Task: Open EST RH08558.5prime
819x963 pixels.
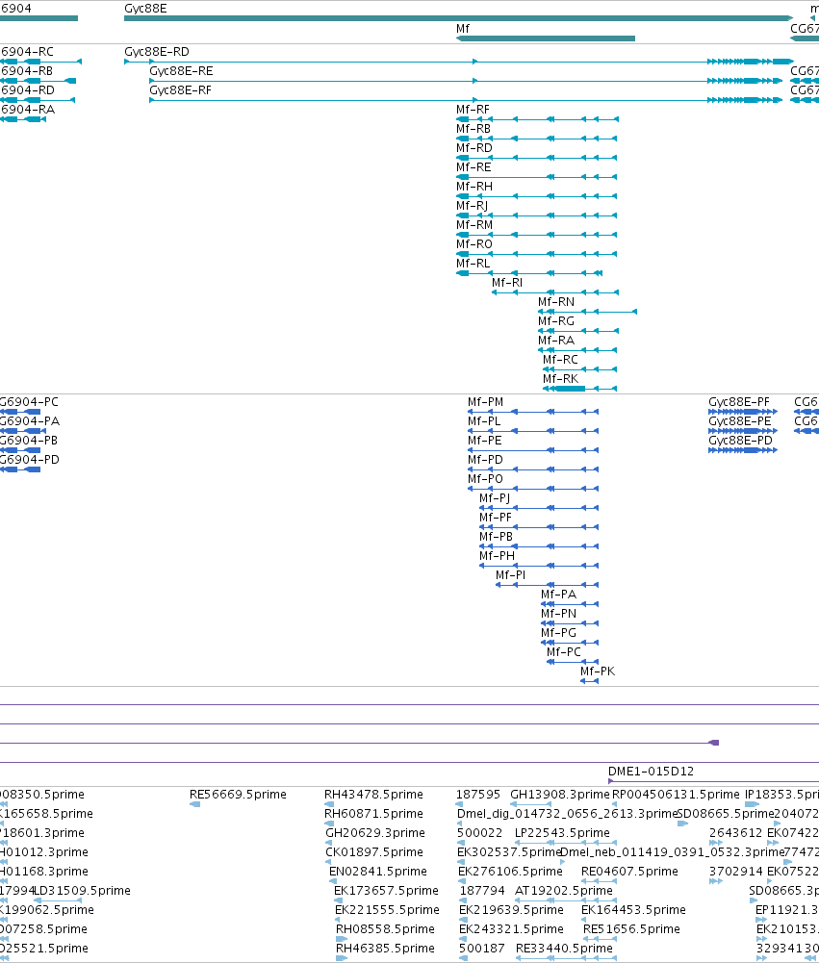Action: [x=385, y=929]
